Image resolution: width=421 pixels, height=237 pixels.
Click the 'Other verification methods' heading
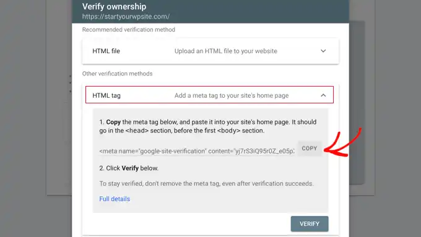click(x=118, y=74)
